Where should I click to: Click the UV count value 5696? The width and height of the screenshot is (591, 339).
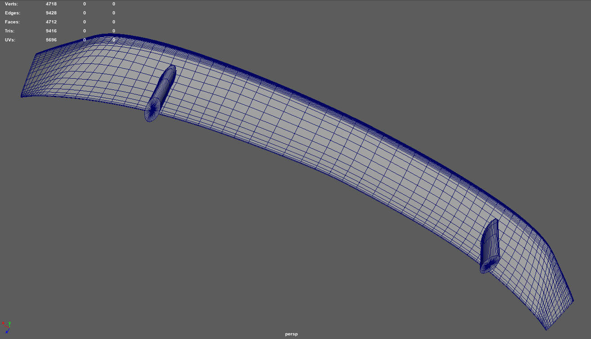(x=51, y=40)
